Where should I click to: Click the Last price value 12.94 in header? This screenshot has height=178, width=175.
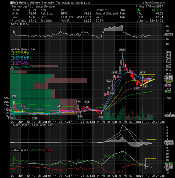[159, 17]
